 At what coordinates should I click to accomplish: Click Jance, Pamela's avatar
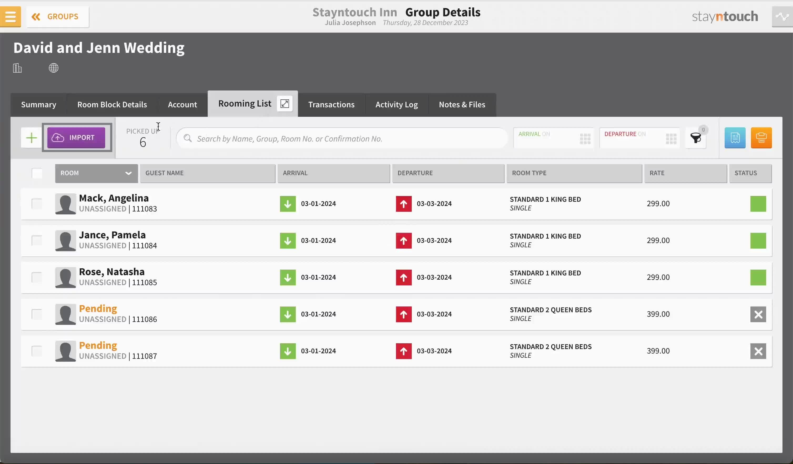tap(65, 240)
